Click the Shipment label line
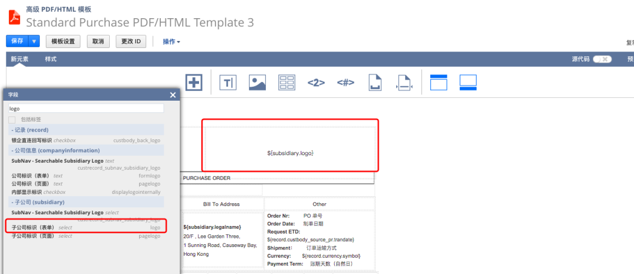Screen dimensions: 634x274 tap(302, 248)
